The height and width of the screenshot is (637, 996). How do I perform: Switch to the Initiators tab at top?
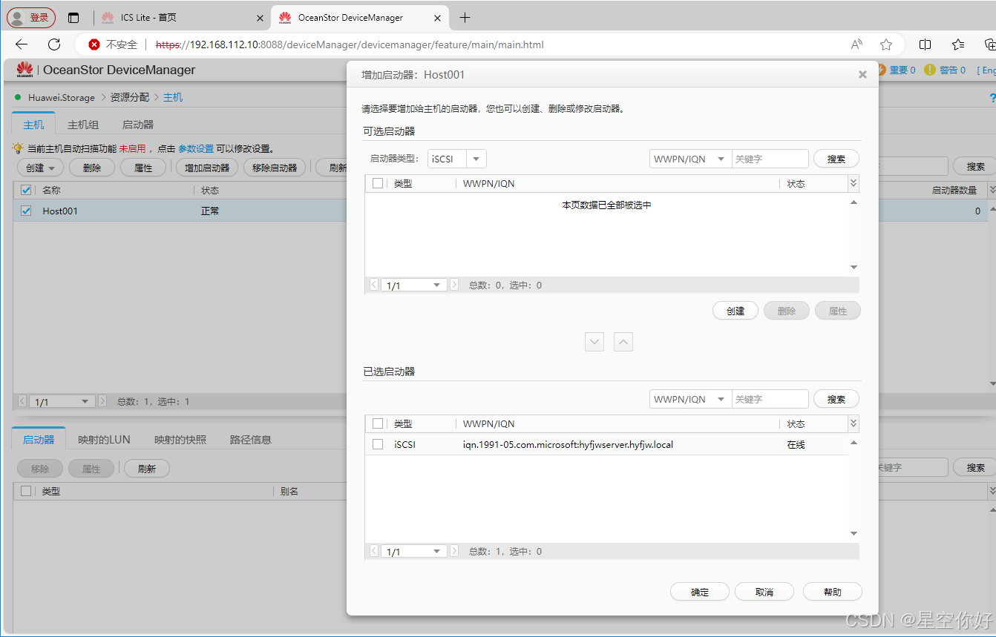[138, 125]
